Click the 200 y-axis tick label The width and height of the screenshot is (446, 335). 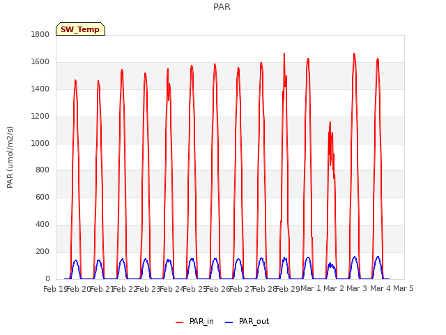click(x=43, y=251)
